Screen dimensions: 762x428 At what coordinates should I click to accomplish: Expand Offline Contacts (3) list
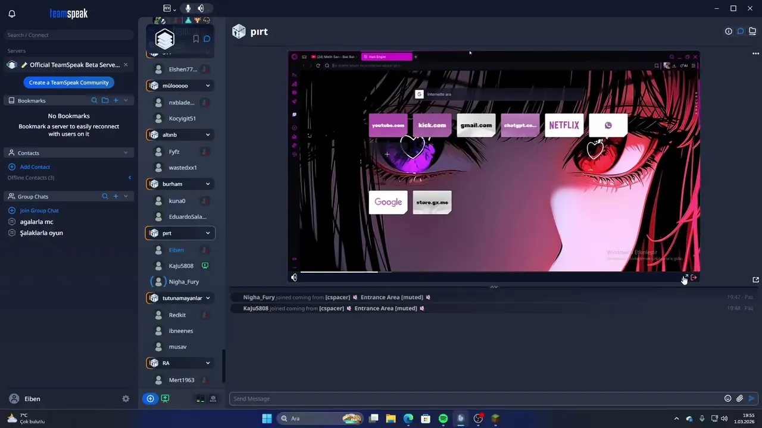tap(130, 178)
